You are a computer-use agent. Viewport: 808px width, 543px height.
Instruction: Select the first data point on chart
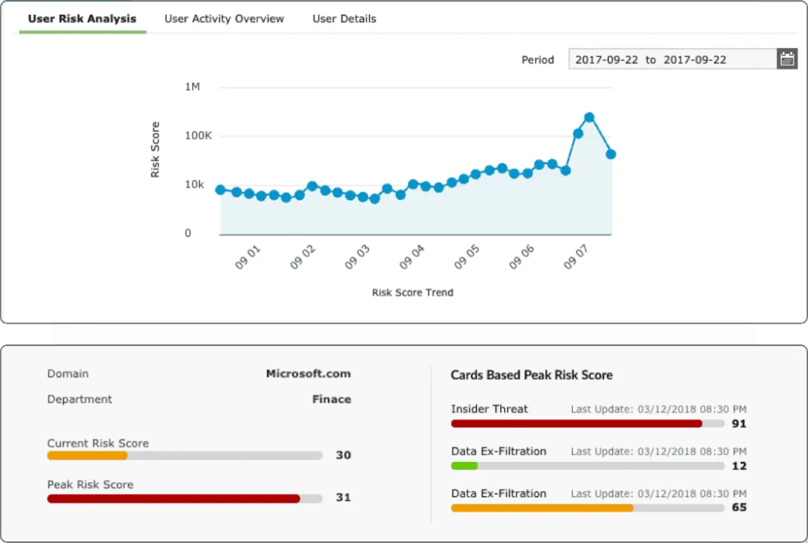pos(220,190)
